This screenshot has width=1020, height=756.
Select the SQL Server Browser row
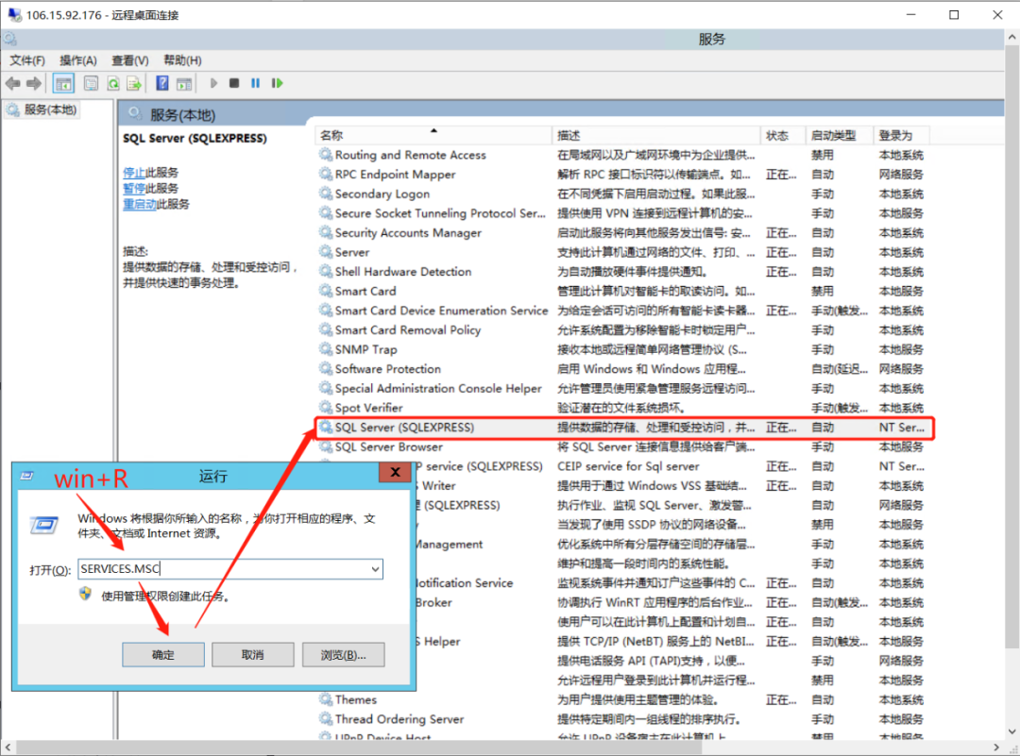[x=624, y=446]
